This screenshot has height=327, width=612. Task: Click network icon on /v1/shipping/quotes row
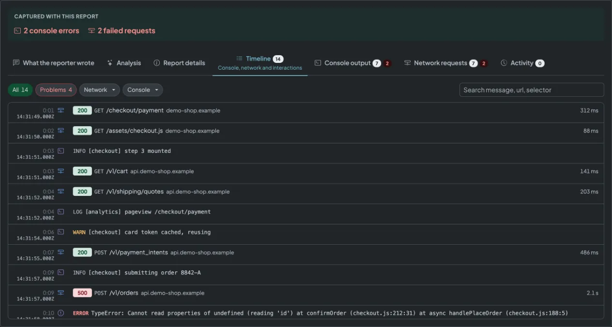(61, 192)
